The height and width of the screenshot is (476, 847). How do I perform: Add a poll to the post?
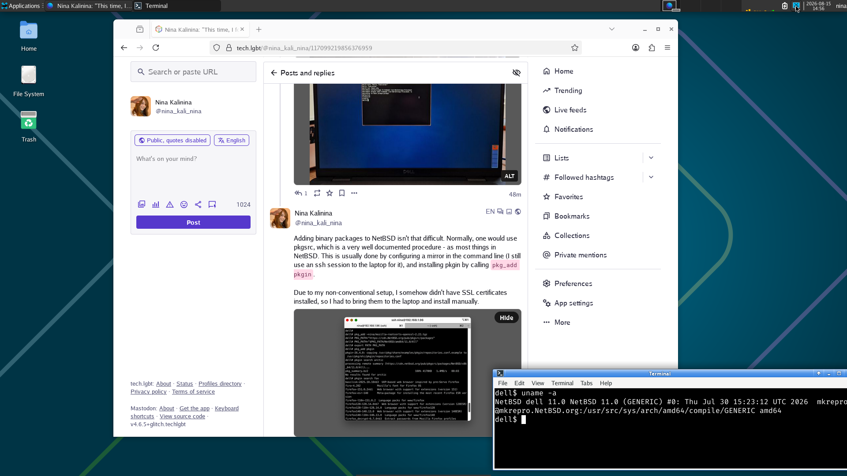[x=156, y=205]
